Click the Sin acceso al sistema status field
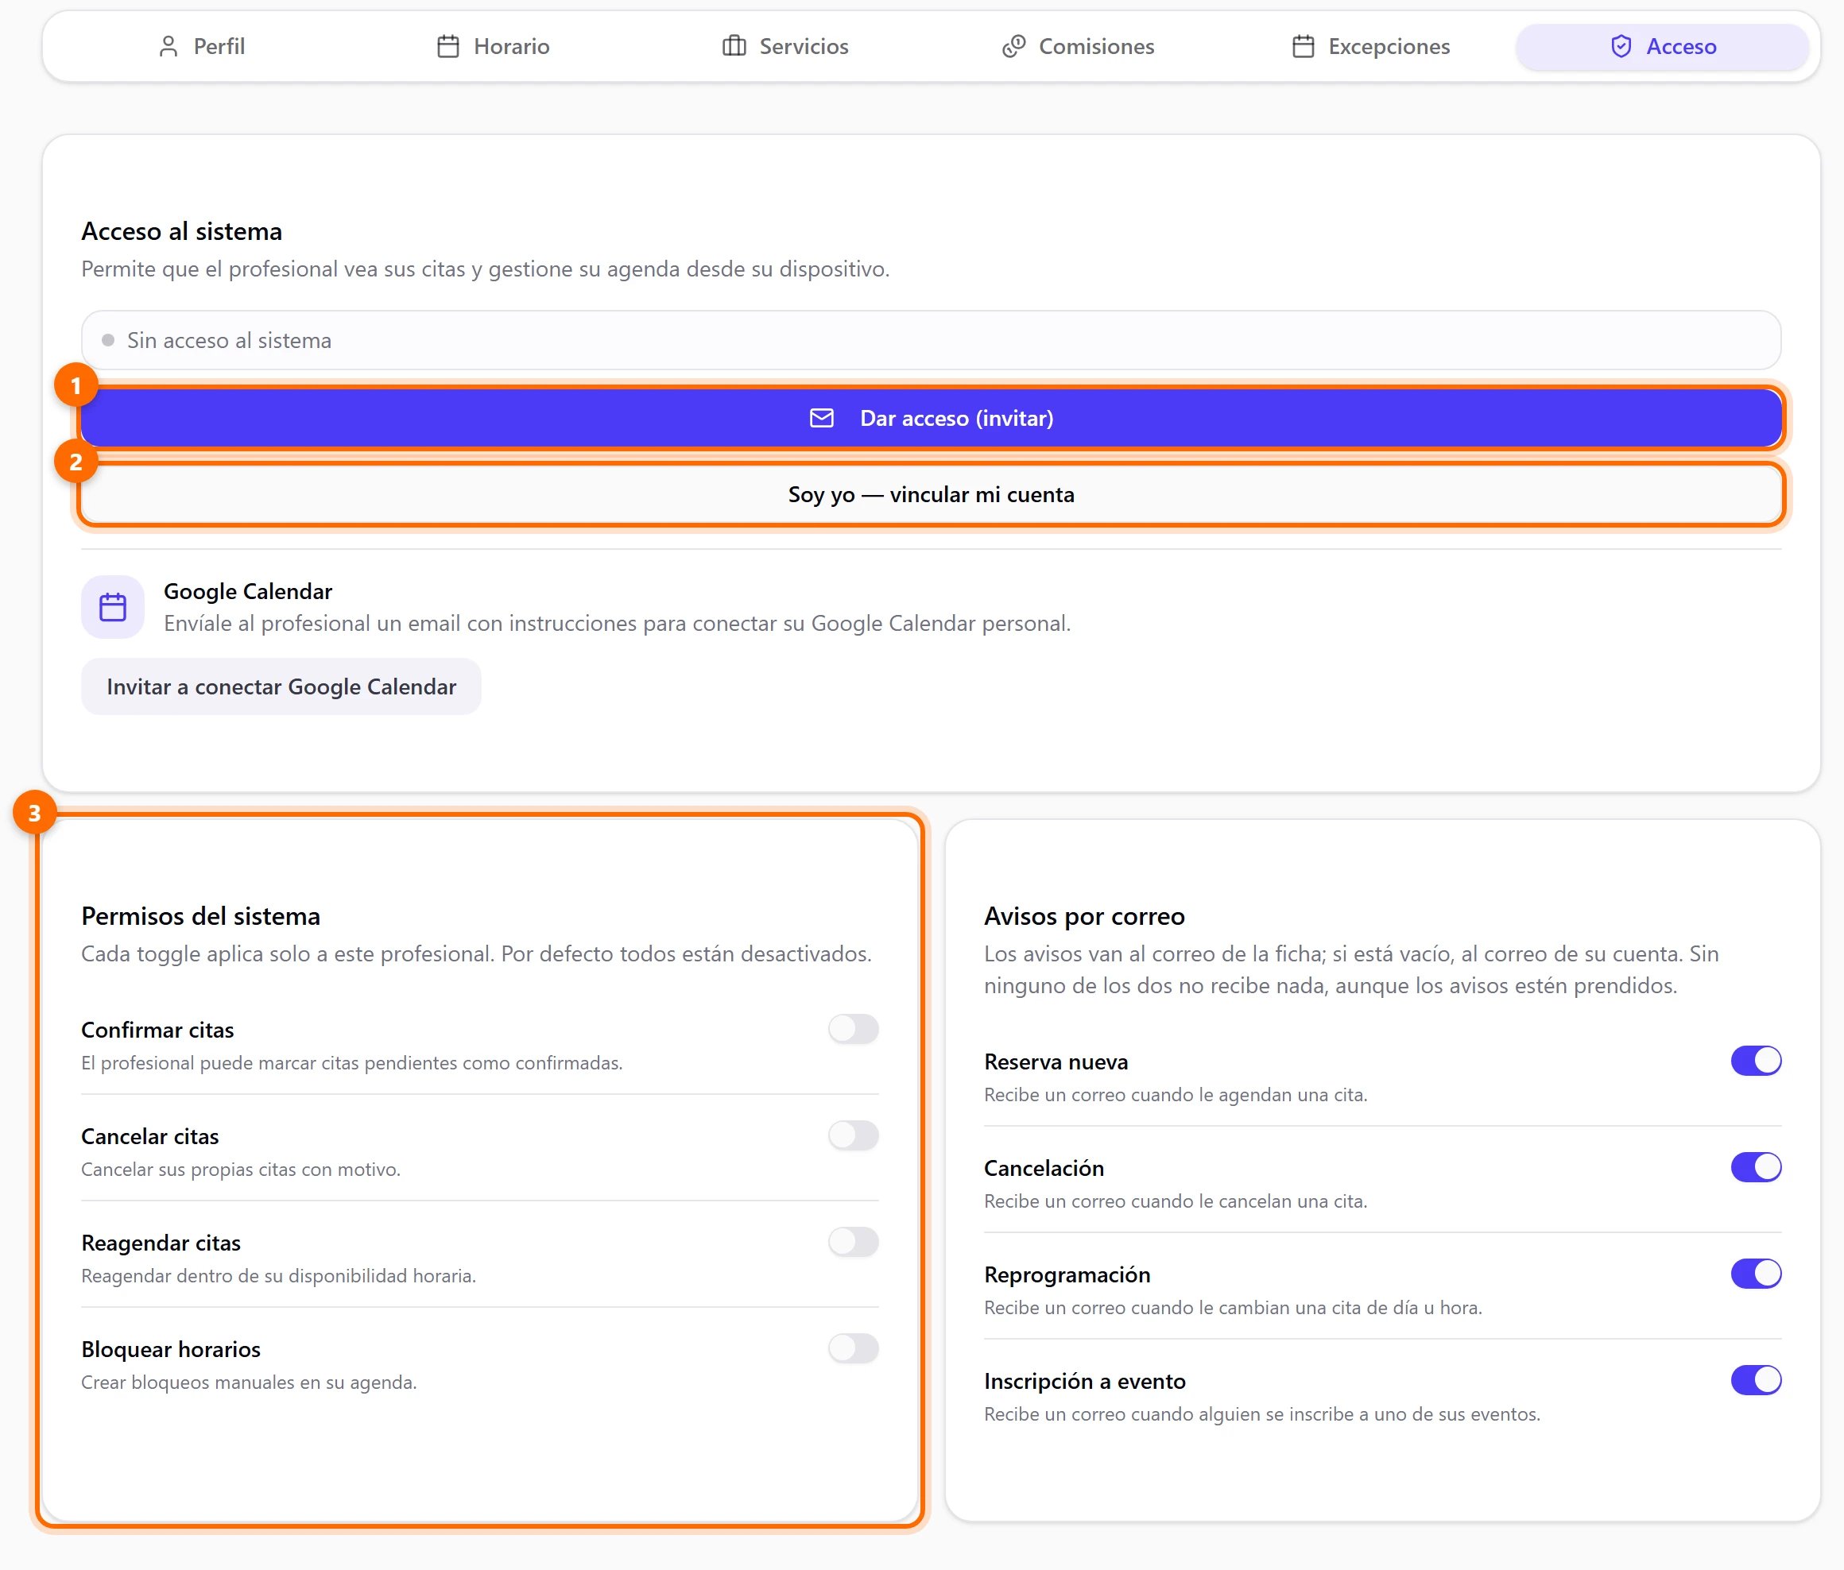The width and height of the screenshot is (1844, 1570). (x=931, y=340)
